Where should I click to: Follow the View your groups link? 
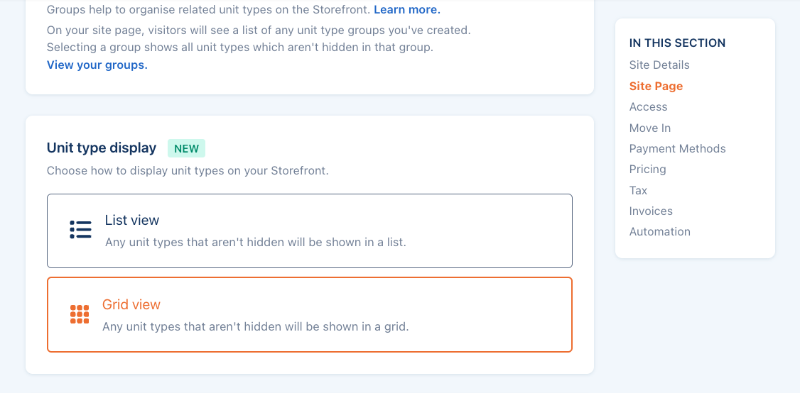tap(97, 65)
